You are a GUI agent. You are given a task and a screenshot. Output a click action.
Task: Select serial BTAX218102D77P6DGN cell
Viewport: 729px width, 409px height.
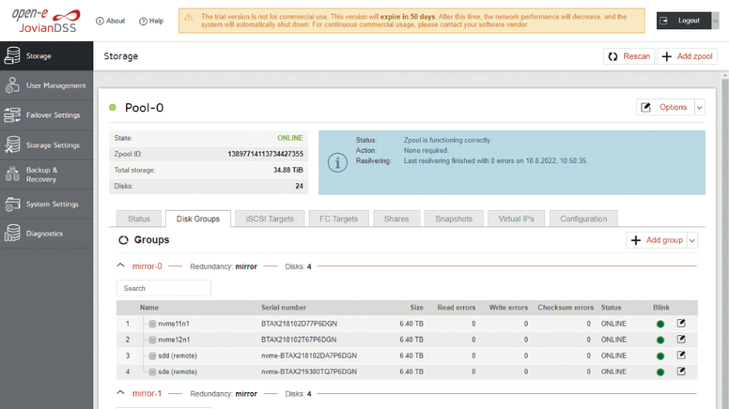coord(299,324)
